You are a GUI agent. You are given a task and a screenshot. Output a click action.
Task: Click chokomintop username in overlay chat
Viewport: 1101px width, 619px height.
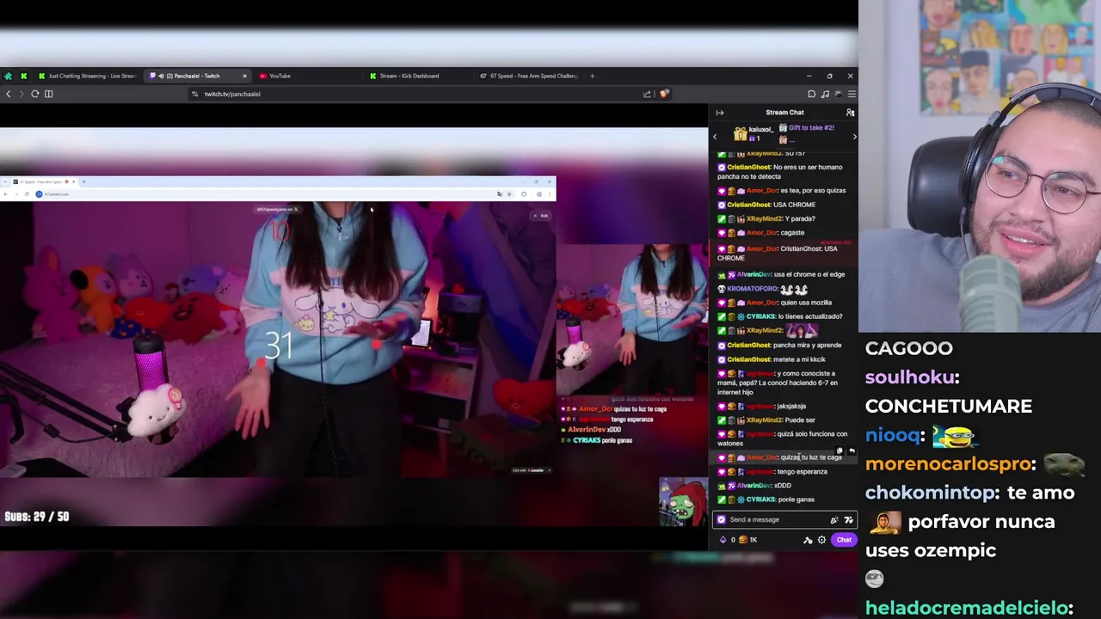(932, 493)
